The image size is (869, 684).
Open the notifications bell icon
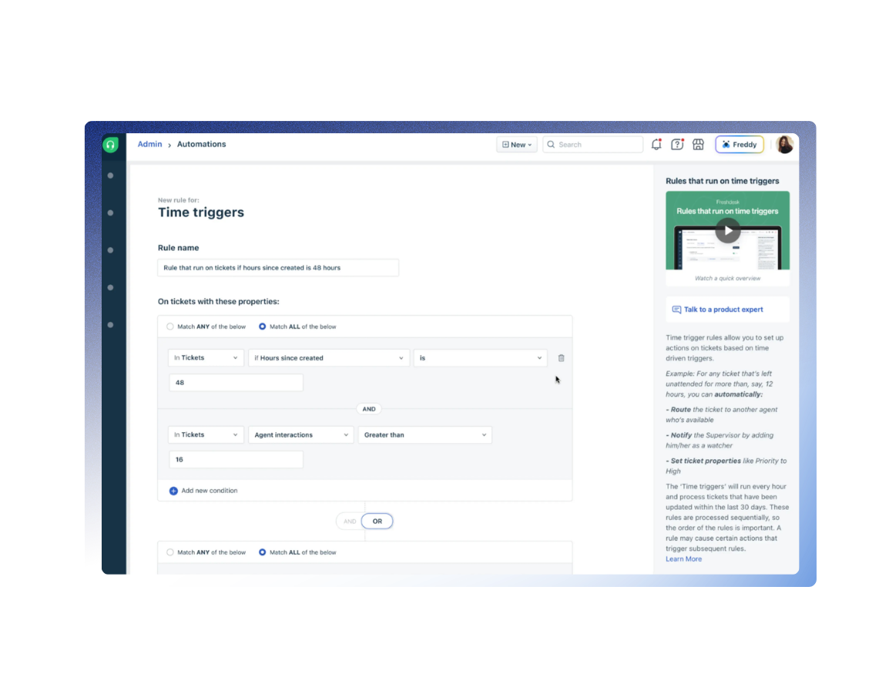tap(656, 145)
